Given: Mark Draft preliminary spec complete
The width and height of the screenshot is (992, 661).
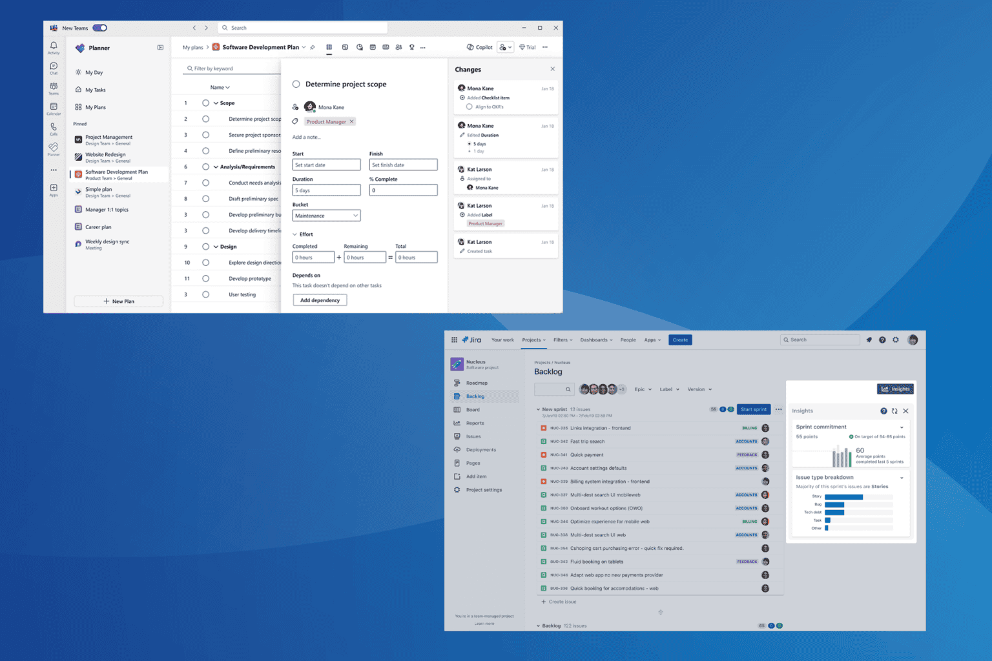Looking at the screenshot, I should pos(205,199).
